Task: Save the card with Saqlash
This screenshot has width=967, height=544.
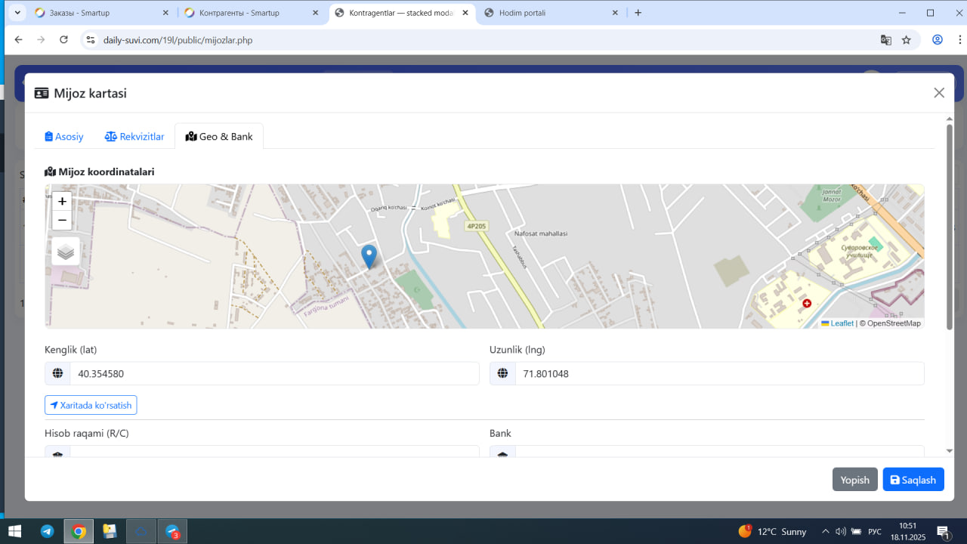Action: click(913, 480)
